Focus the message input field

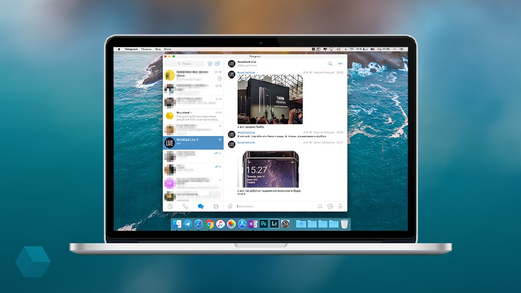275,207
